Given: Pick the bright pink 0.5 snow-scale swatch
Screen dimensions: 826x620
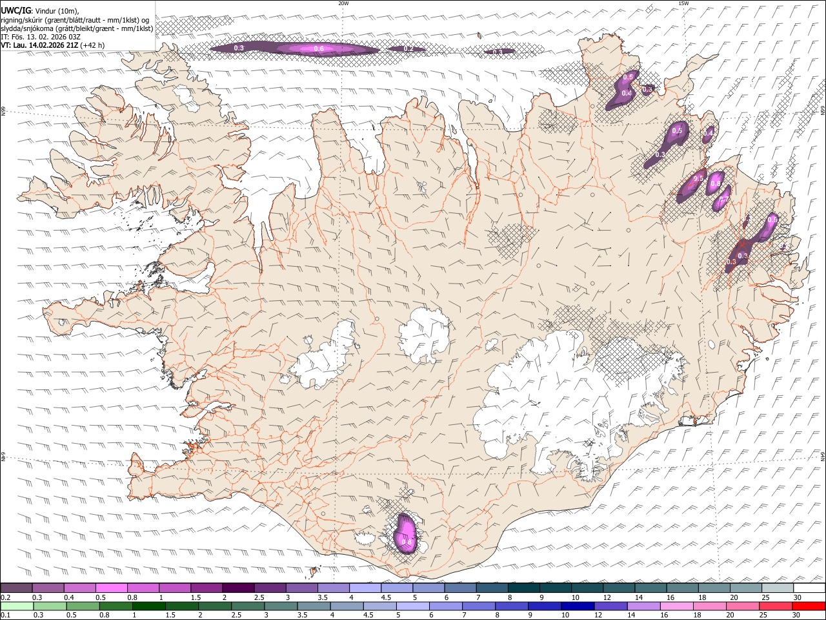Looking at the screenshot, I should point(111,588).
